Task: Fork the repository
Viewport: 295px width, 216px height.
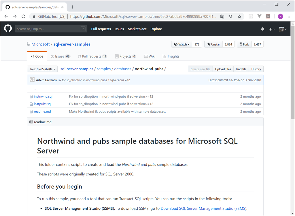Action: (x=244, y=44)
